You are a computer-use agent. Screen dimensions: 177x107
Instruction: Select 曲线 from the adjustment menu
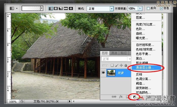pos(140,34)
